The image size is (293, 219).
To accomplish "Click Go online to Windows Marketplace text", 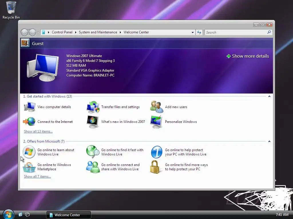I will coord(54,167).
